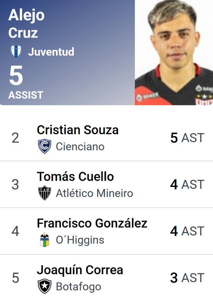Viewport: 213px width, 299px height.
Task: Open Alejo Cruz player photo
Action: point(174,52)
